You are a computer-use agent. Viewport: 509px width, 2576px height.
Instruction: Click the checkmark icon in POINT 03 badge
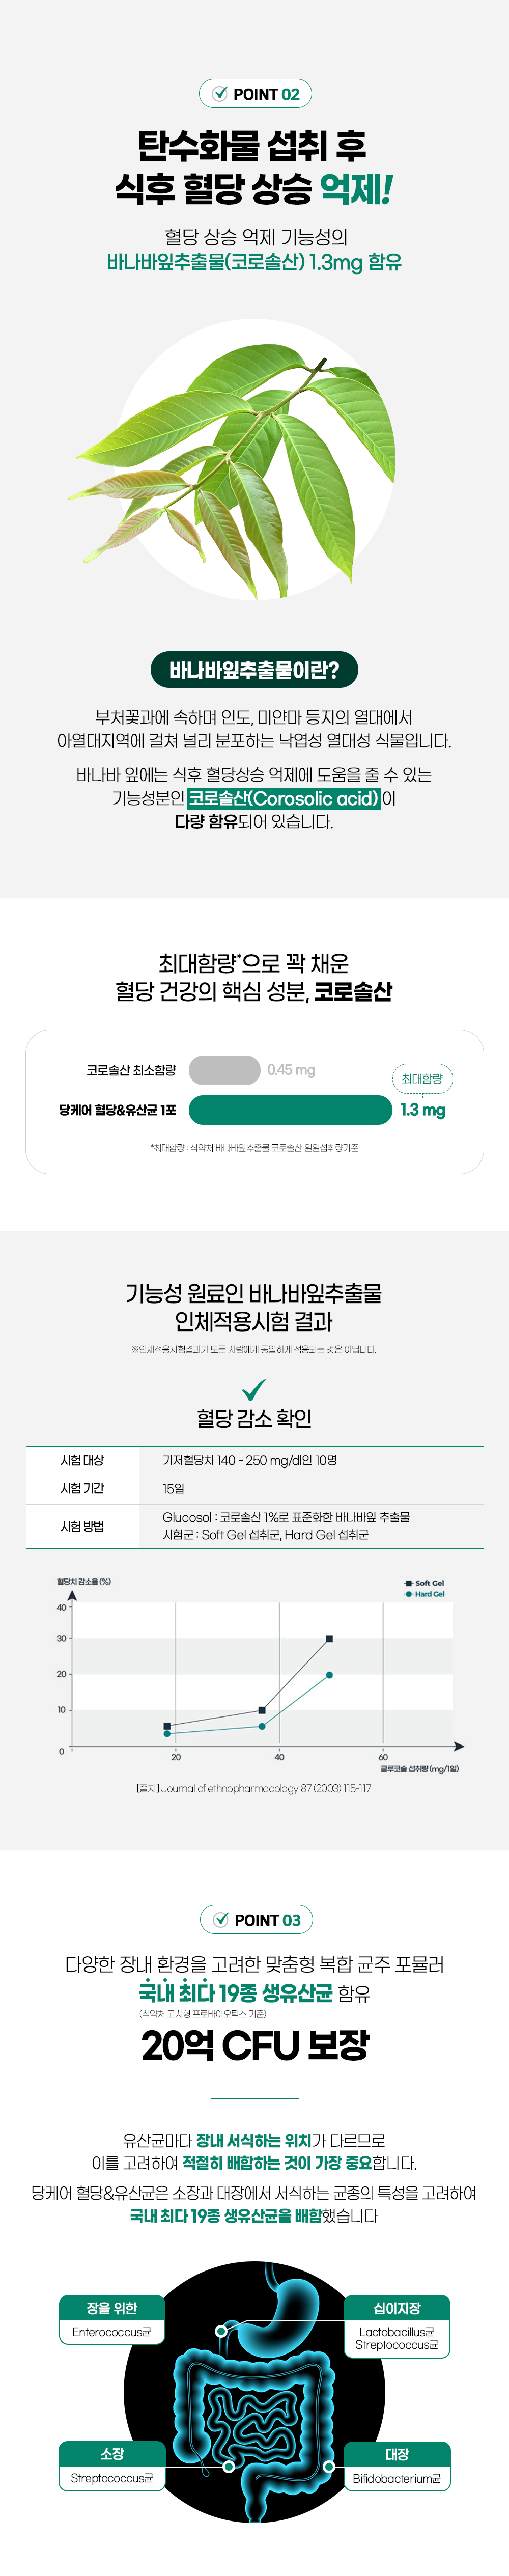220,1919
